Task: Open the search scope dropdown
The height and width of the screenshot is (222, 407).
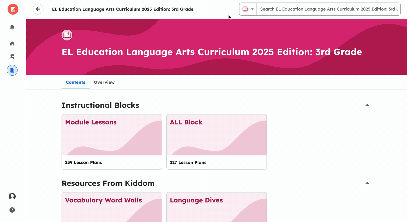Action: click(x=248, y=9)
